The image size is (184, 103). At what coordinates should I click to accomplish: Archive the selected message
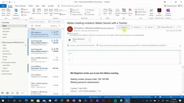39,11
